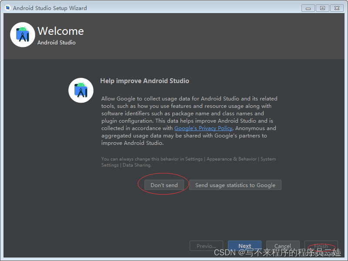348x261 pixels.
Task: Click the Previous button
Action: [206, 246]
